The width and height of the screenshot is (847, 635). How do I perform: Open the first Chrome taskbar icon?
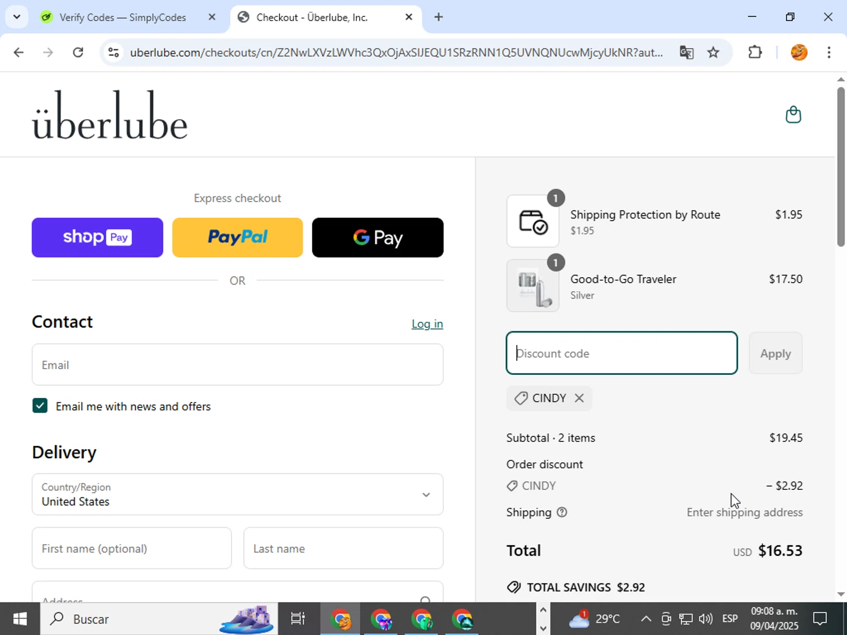coord(340,619)
